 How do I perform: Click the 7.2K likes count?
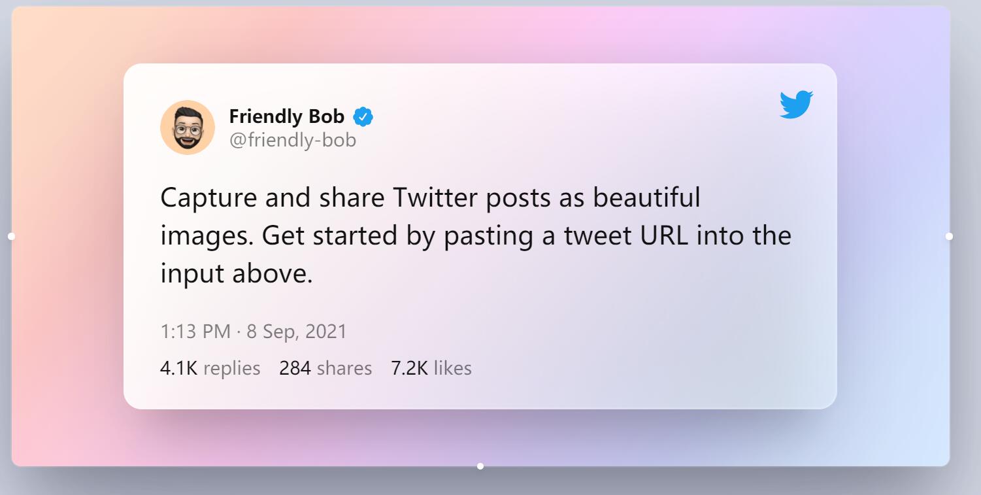(431, 368)
